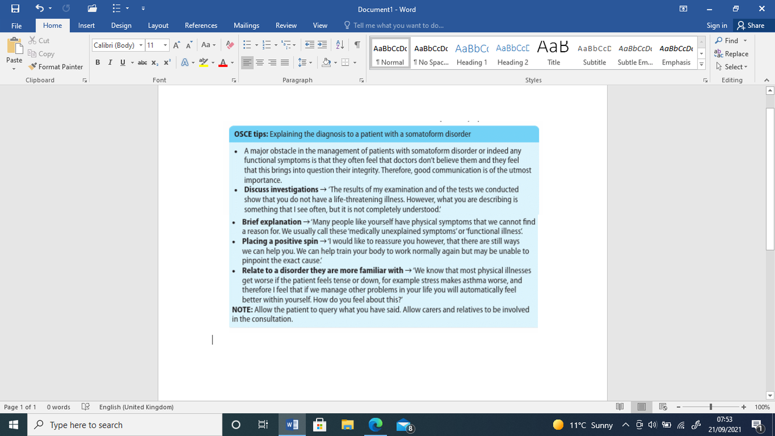This screenshot has height=436, width=775.
Task: Switch to the Review tab
Action: pyautogui.click(x=286, y=26)
